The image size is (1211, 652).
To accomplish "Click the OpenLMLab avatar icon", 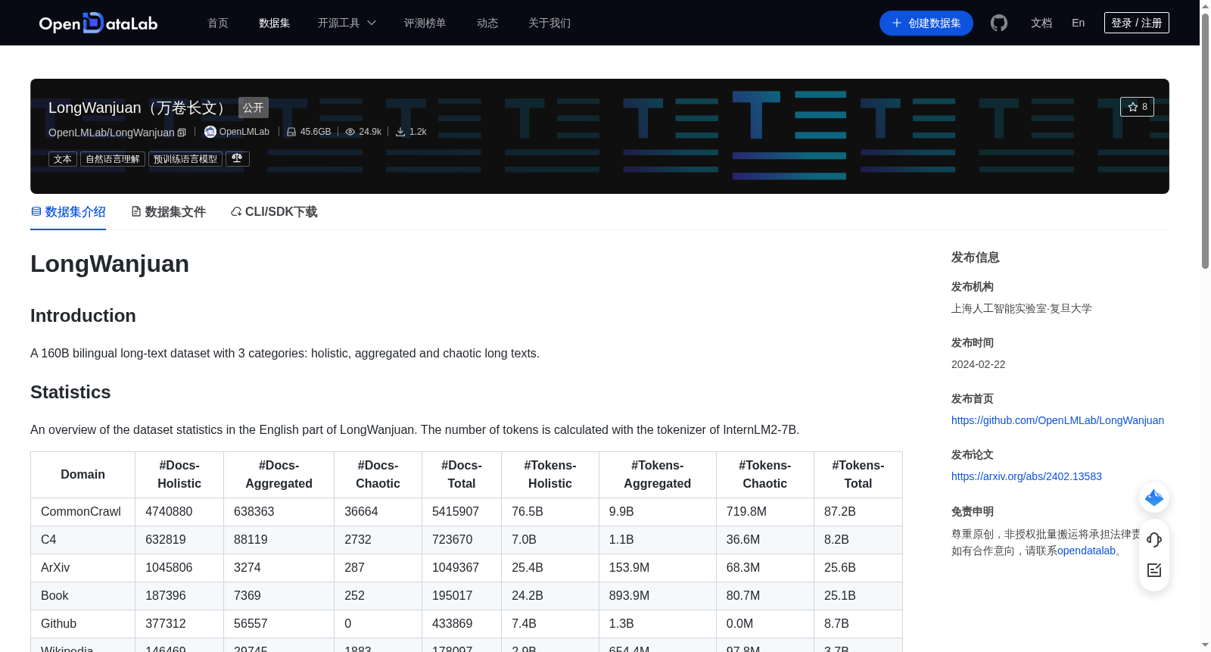I will point(210,132).
